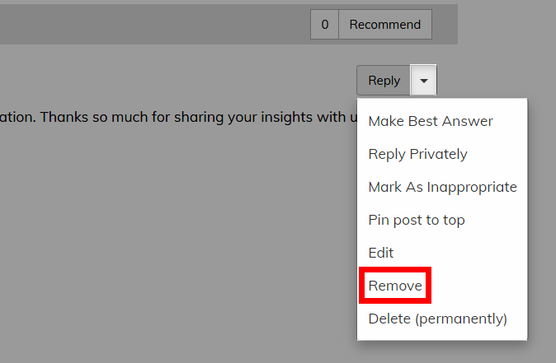Select Make Best Answer from the menu

(431, 121)
